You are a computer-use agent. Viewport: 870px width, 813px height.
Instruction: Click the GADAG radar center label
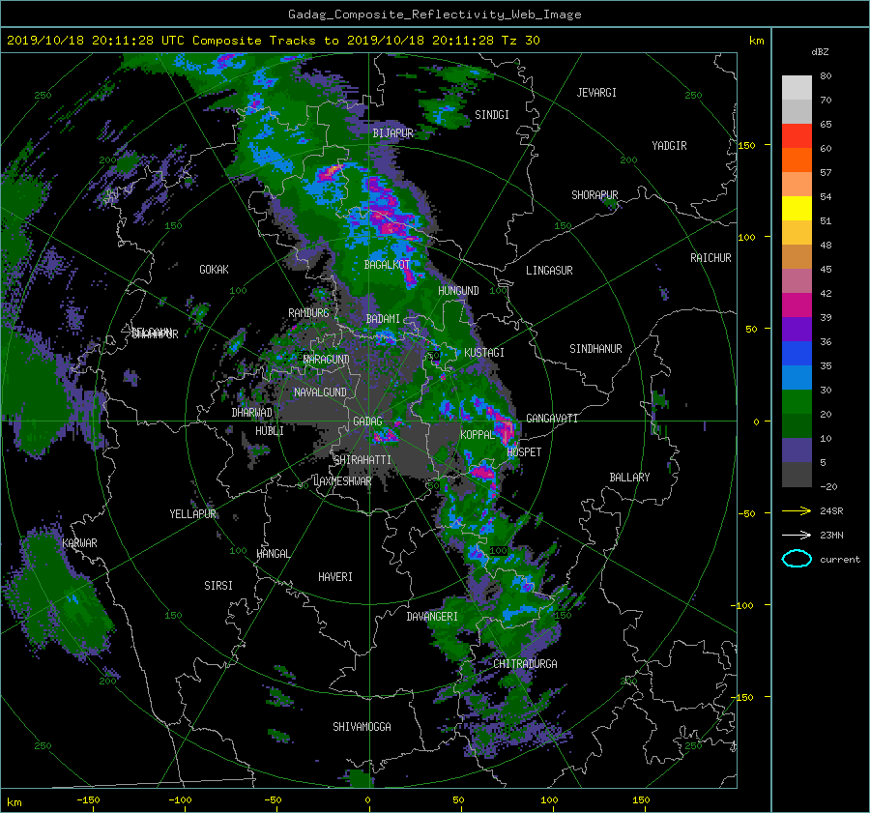click(367, 421)
